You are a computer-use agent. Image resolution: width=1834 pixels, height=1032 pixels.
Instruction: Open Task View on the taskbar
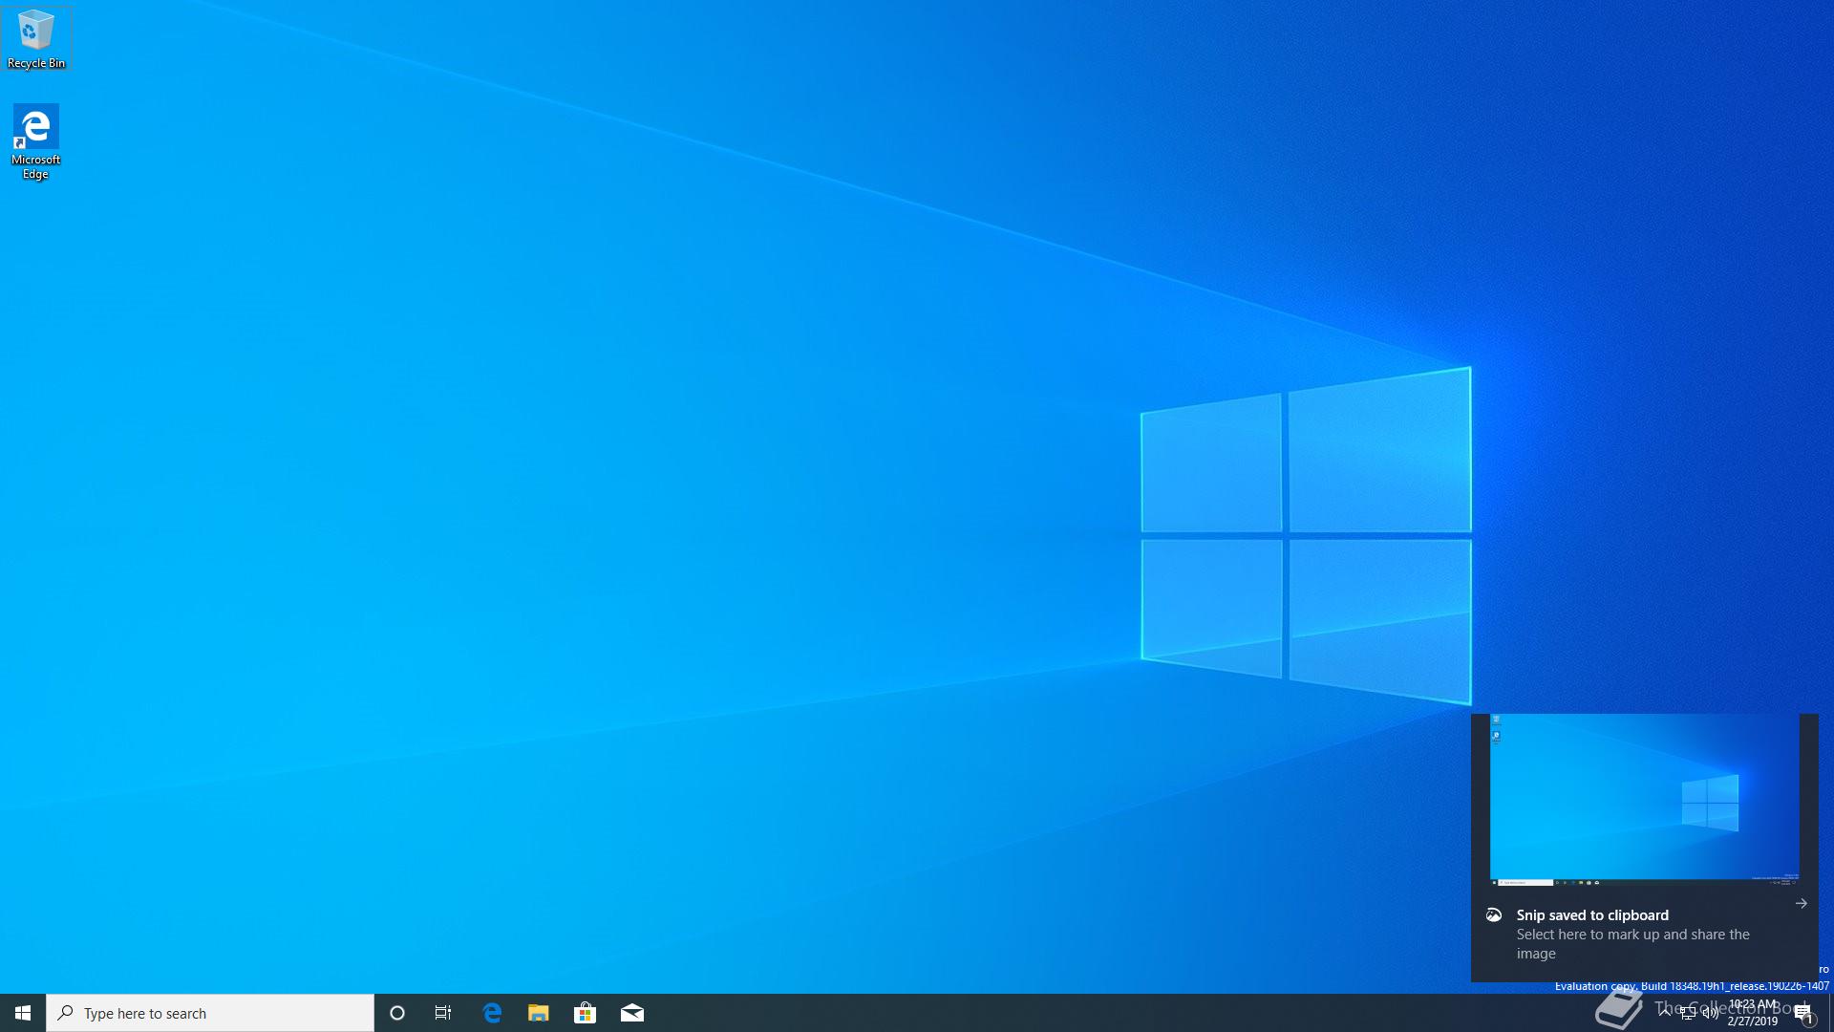click(443, 1013)
